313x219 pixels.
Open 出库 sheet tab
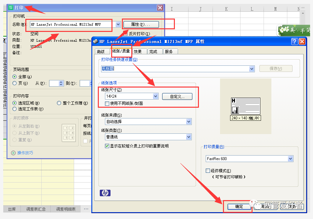point(12,209)
